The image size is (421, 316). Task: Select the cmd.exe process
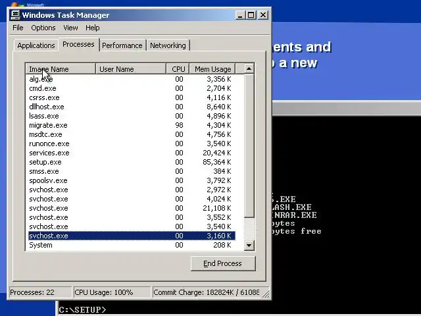pos(132,88)
